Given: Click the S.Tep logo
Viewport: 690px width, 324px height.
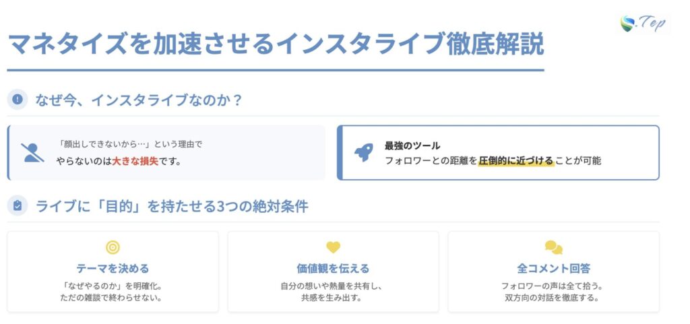Looking at the screenshot, I should (x=643, y=24).
